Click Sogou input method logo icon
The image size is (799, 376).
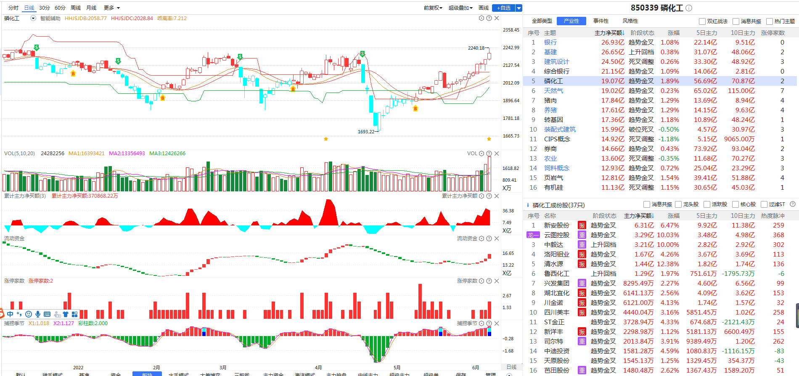(x=1, y=314)
